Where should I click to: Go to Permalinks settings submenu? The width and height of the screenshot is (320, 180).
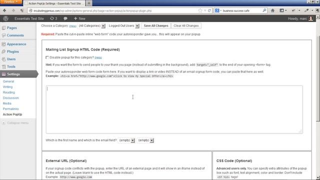10,109
